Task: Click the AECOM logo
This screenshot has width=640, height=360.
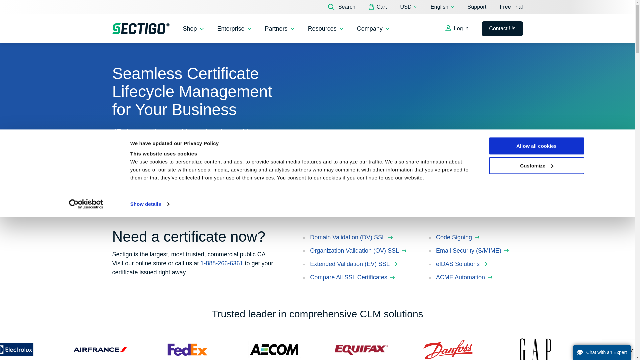Action: pyautogui.click(x=274, y=350)
